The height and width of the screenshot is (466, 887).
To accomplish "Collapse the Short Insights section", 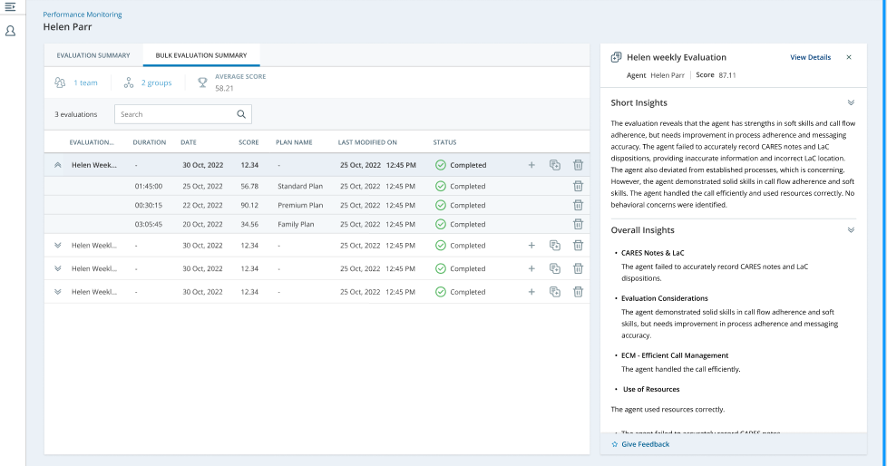I will click(851, 103).
